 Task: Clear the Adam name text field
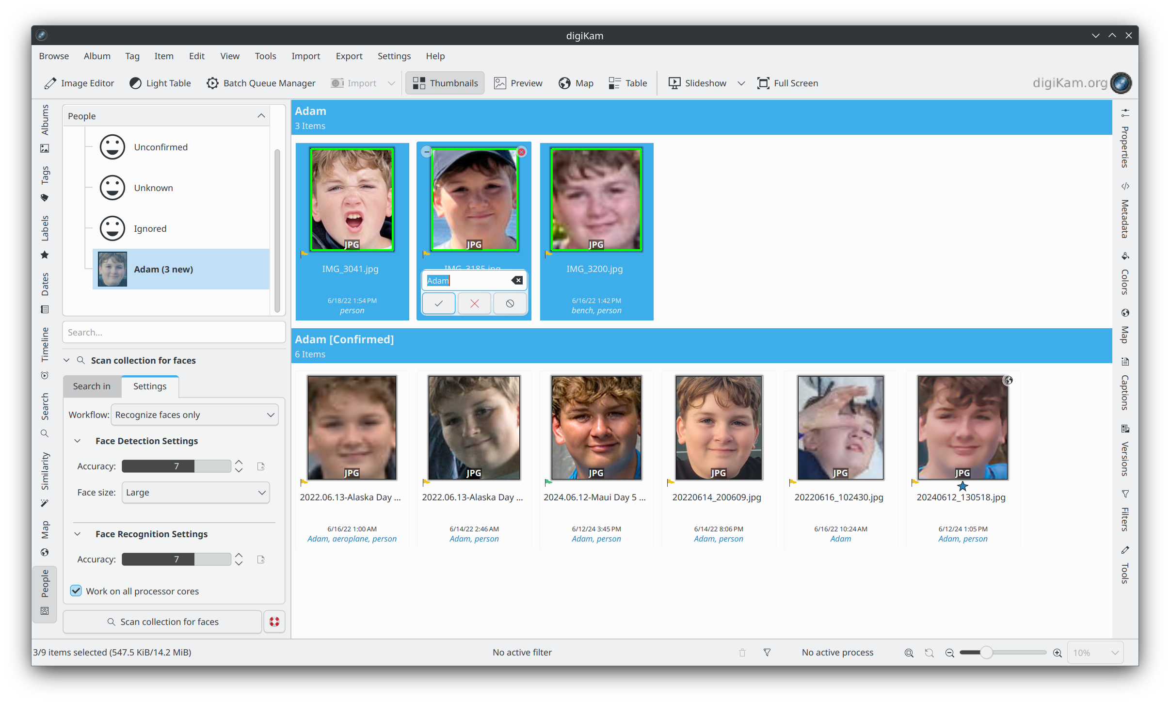click(x=517, y=280)
